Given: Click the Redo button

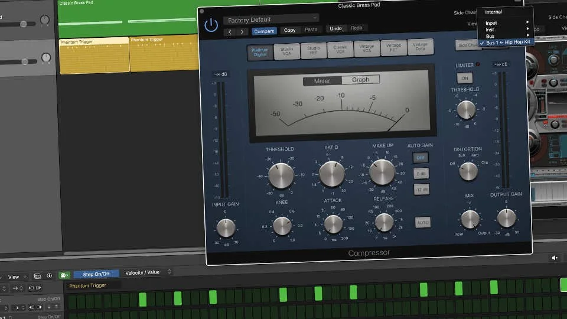Looking at the screenshot, I should [x=357, y=28].
